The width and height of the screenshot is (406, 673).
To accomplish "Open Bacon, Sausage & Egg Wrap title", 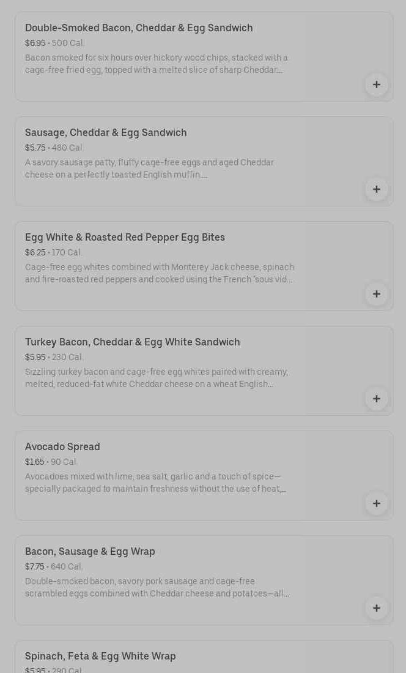I will [x=90, y=551].
